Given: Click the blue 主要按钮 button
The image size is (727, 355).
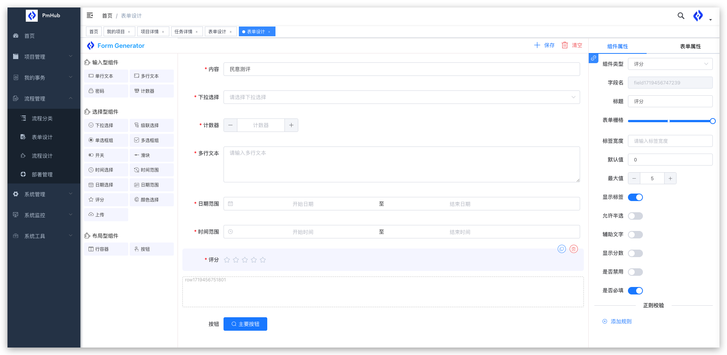Looking at the screenshot, I should pos(245,324).
